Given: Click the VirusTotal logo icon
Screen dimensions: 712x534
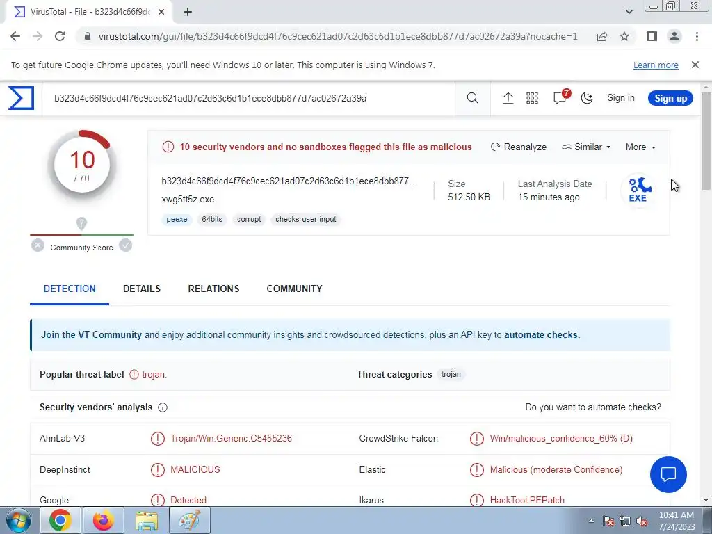Looking at the screenshot, I should coord(21,98).
